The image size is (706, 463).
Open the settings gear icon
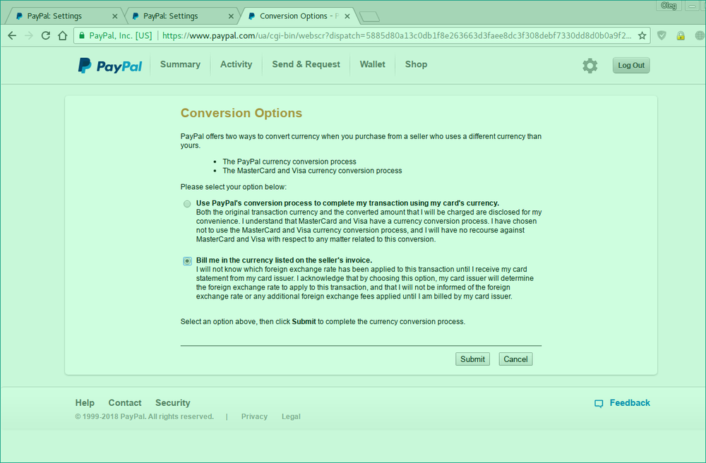(590, 66)
